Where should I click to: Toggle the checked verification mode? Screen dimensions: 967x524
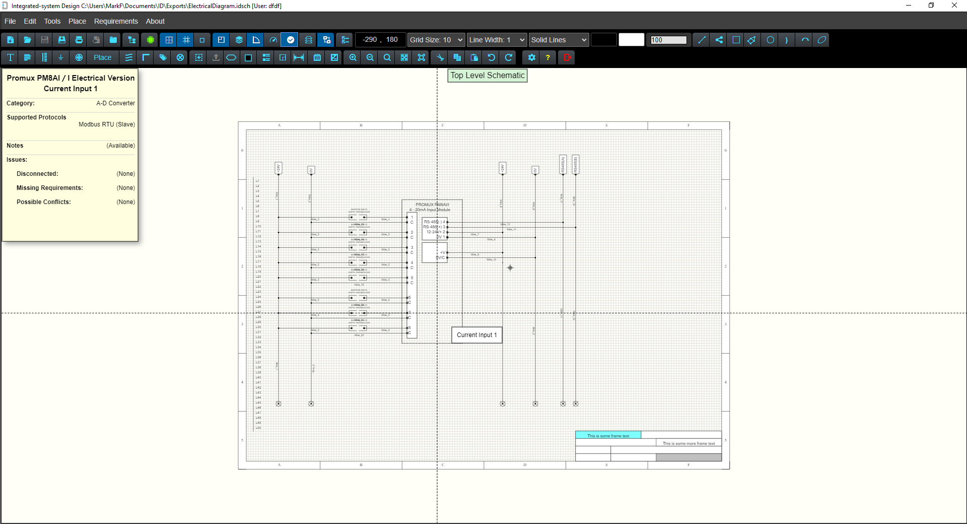[290, 40]
